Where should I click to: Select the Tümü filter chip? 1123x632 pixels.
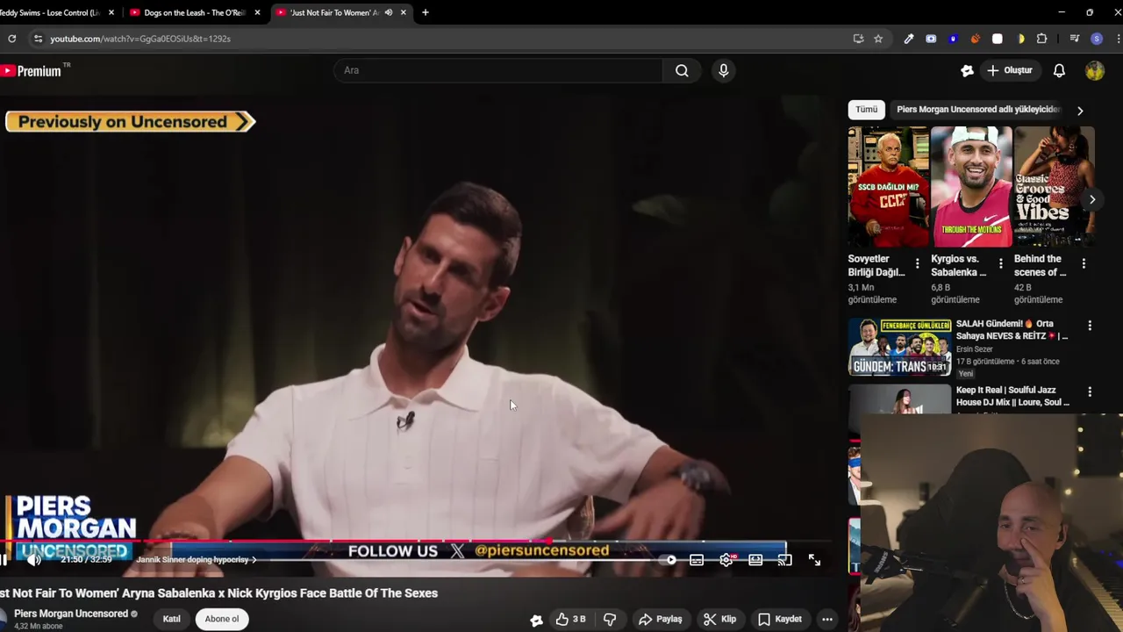pos(867,110)
